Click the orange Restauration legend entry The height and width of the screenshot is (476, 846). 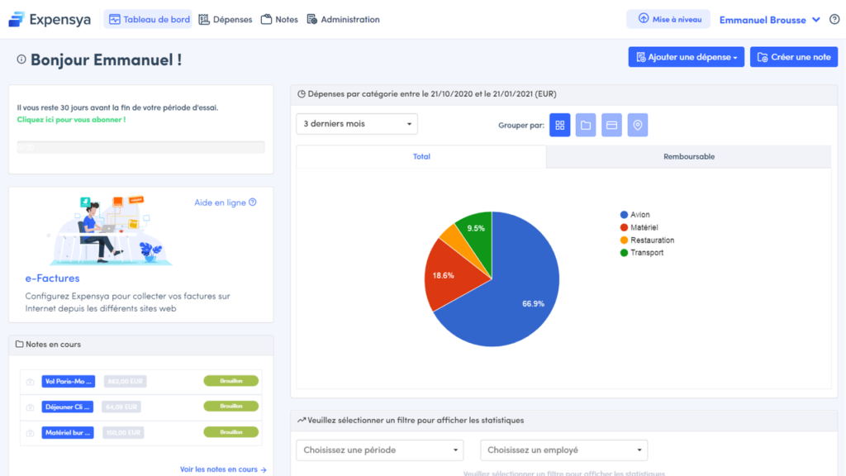coord(647,240)
